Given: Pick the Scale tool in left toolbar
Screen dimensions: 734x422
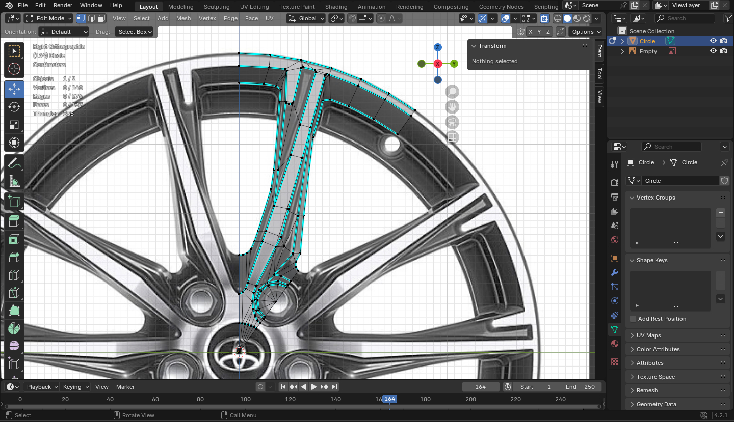Looking at the screenshot, I should pos(14,125).
